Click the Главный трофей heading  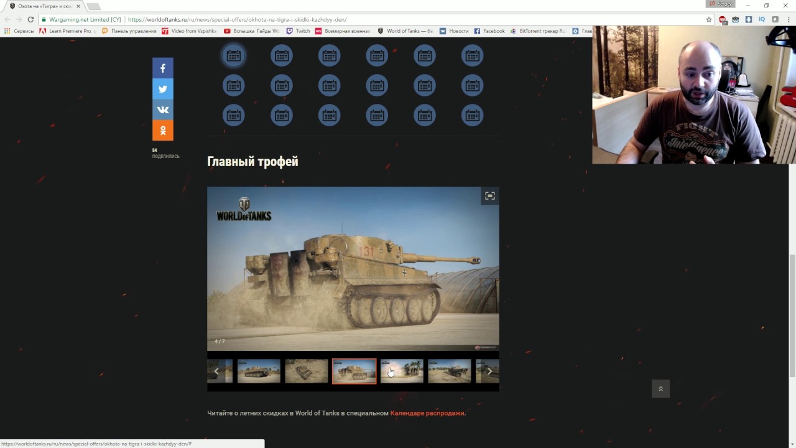click(252, 162)
